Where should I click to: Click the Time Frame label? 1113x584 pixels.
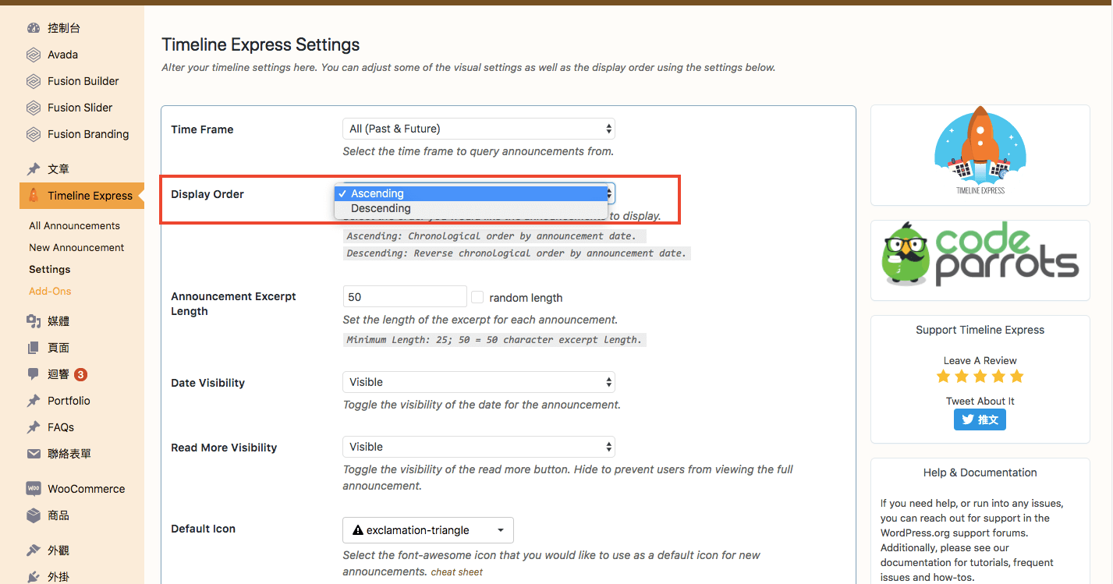202,129
